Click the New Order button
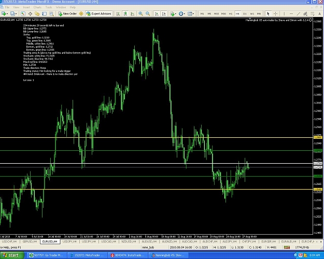The height and width of the screenshot is (259, 324). click(x=67, y=13)
